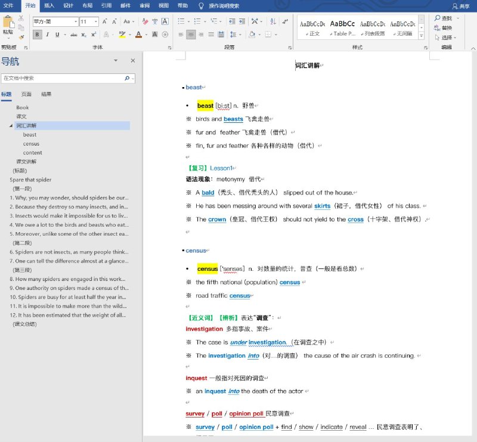This screenshot has height=442, width=477.
Task: Open the font size dropdown
Action: [95, 21]
